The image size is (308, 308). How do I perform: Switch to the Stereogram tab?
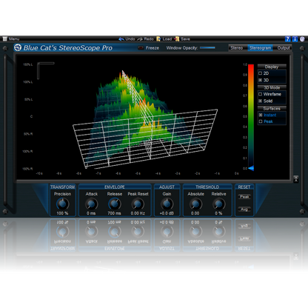[260, 48]
